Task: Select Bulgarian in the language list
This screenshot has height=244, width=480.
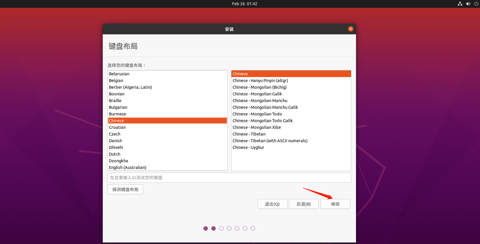Action: (167, 107)
